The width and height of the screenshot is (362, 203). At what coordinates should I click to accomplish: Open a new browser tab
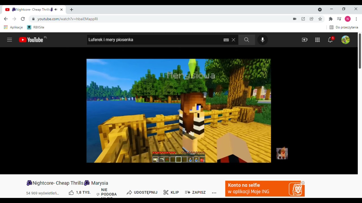pos(72,10)
